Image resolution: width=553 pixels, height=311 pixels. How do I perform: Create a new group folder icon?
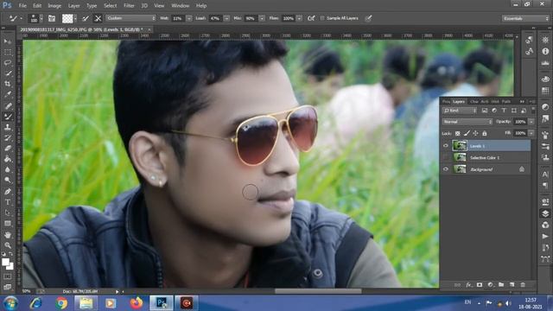click(501, 284)
